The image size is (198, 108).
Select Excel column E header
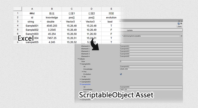pos(111,9)
